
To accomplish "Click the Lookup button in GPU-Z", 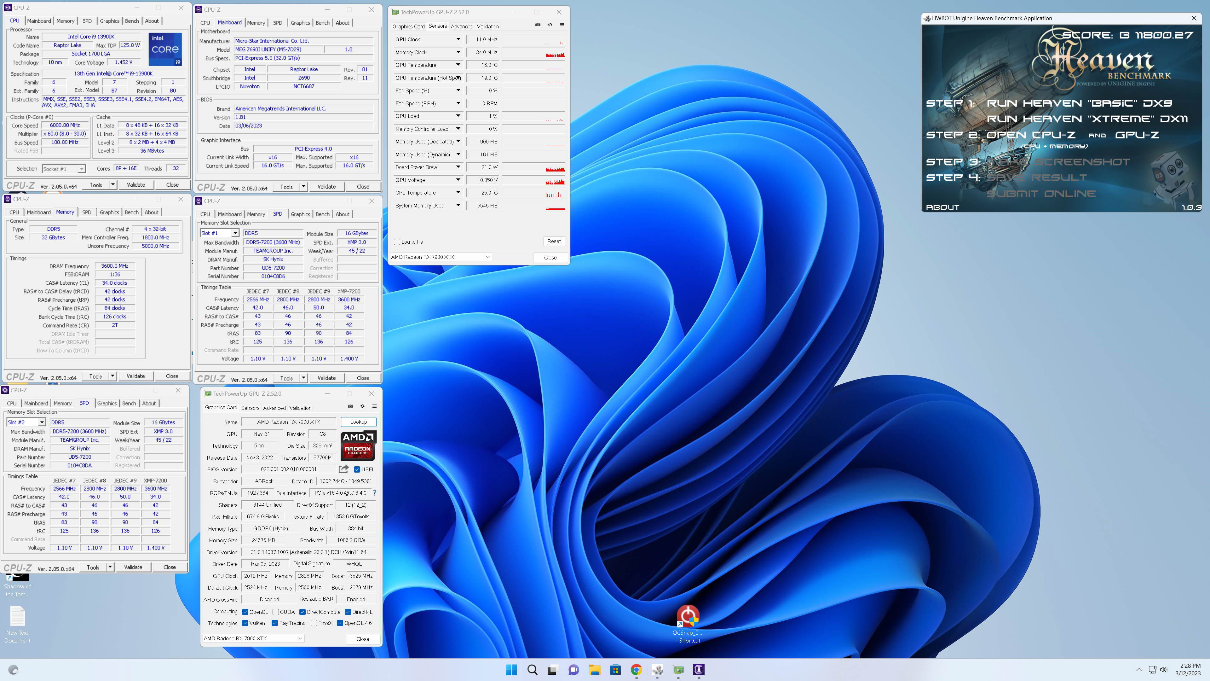I will 358,422.
